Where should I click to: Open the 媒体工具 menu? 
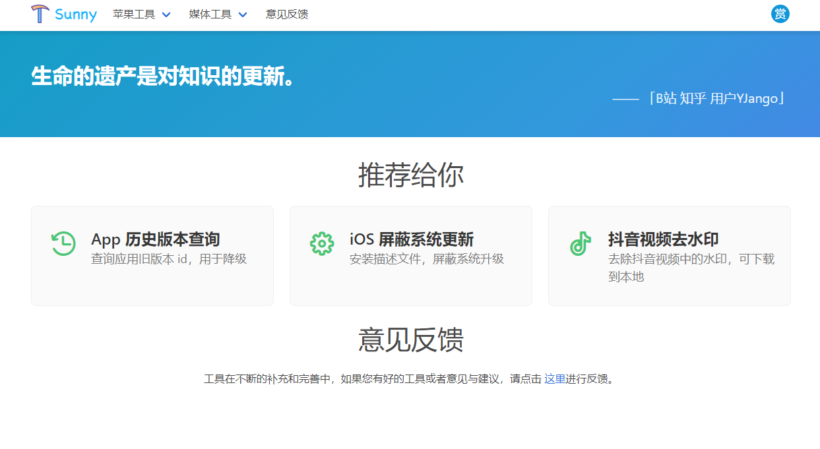(x=218, y=14)
